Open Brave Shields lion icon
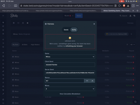Image resolution: width=140 pixels, height=105 pixels. (x=124, y=6)
